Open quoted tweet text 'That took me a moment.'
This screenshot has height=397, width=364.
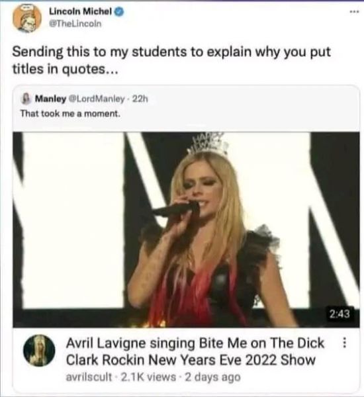[70, 114]
